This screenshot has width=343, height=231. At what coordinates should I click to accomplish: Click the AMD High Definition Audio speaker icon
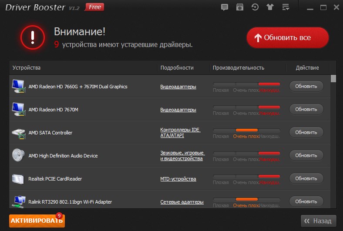pos(18,155)
